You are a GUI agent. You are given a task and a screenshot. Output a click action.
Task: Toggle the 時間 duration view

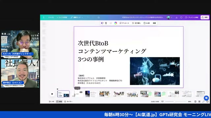pyautogui.click(x=59, y=102)
